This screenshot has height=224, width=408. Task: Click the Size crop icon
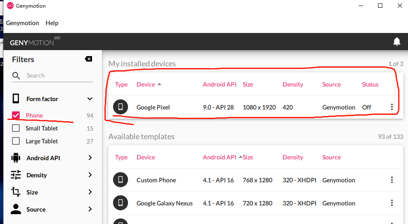click(x=15, y=192)
